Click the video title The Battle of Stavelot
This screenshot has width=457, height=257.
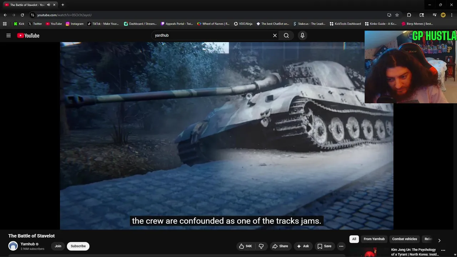31,236
